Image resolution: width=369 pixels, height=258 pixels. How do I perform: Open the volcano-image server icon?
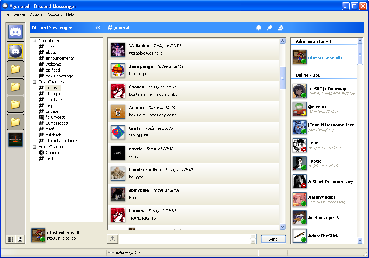pyautogui.click(x=15, y=140)
